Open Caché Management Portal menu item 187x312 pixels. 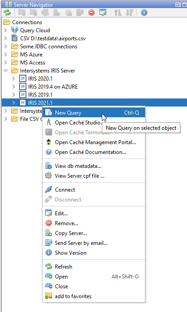click(x=94, y=142)
